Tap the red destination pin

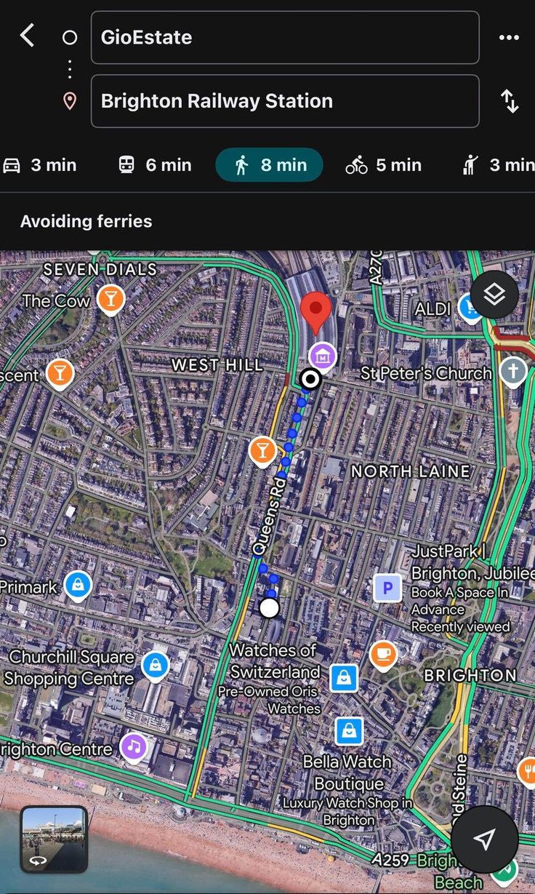pyautogui.click(x=315, y=311)
